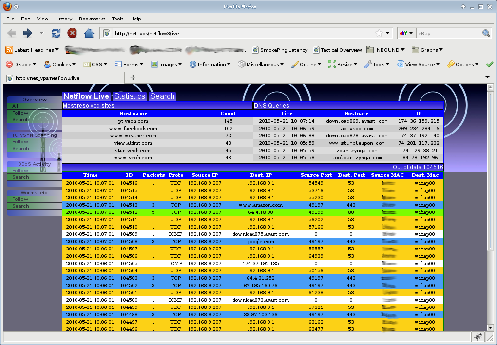The height and width of the screenshot is (345, 497).
Task: Click the Follow link under Overview
Action: tap(20, 113)
